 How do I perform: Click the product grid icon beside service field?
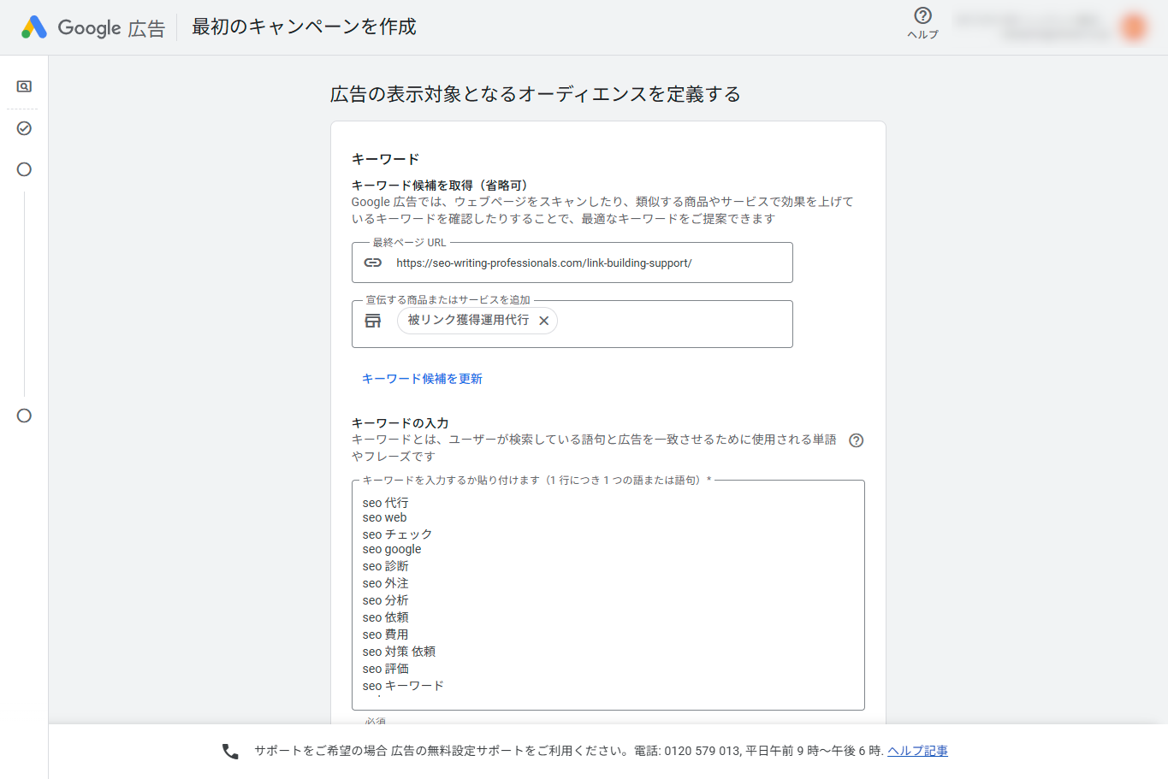373,320
